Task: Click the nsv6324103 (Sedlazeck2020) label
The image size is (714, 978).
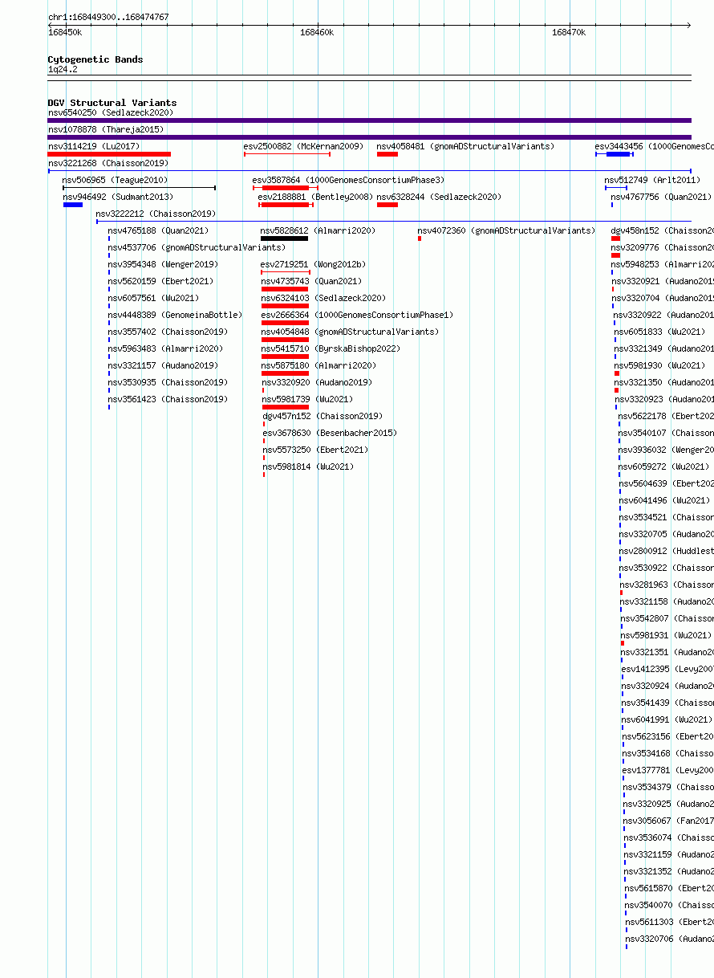Action: [323, 298]
